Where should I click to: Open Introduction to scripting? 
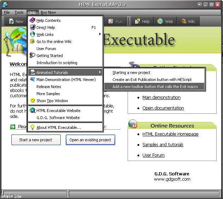coord(65,63)
